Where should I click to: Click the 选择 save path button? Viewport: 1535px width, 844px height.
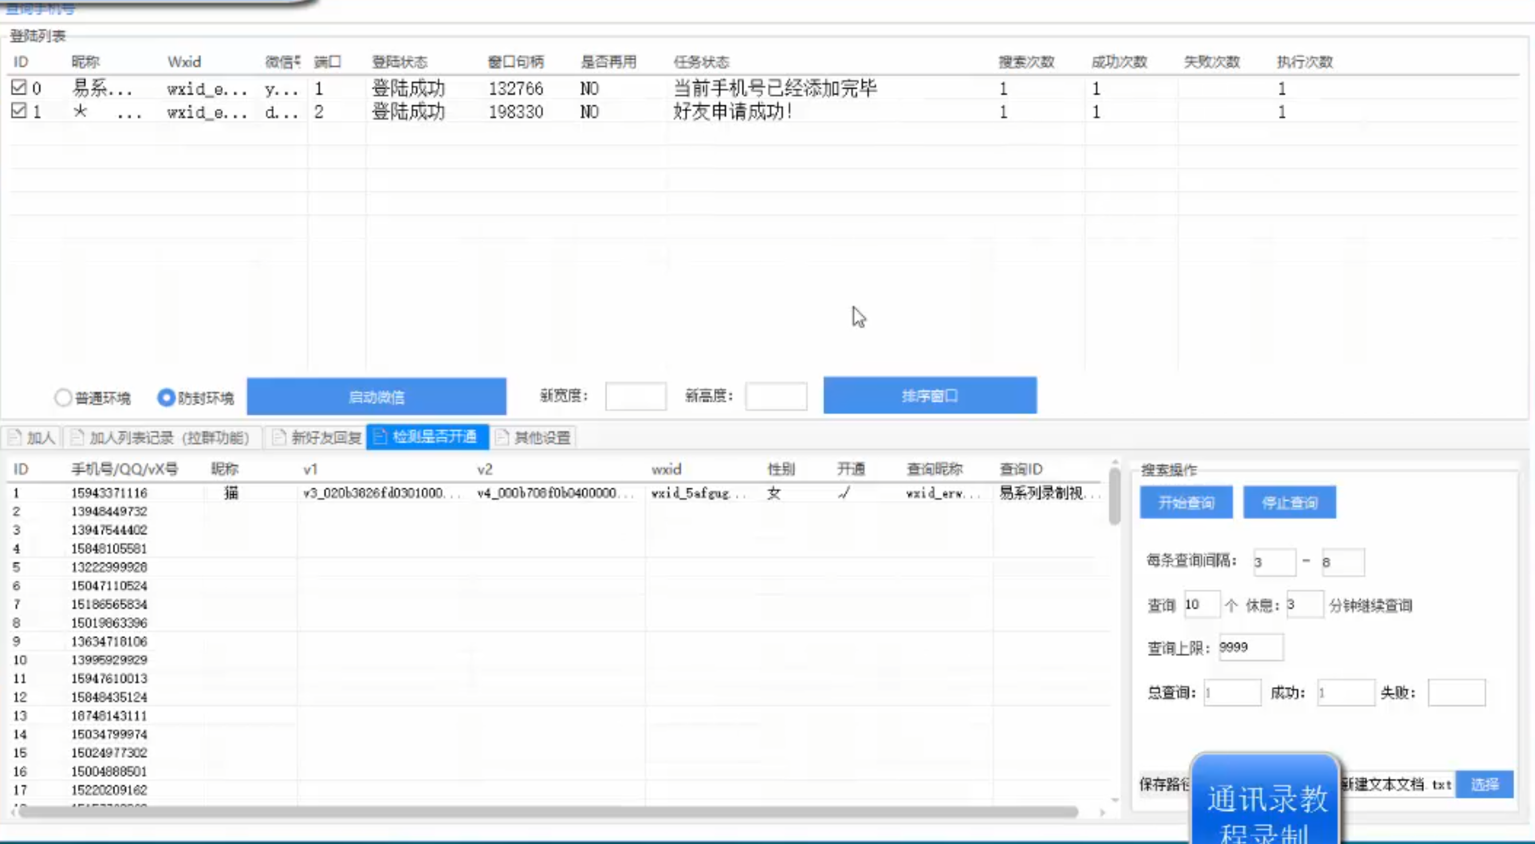1484,784
